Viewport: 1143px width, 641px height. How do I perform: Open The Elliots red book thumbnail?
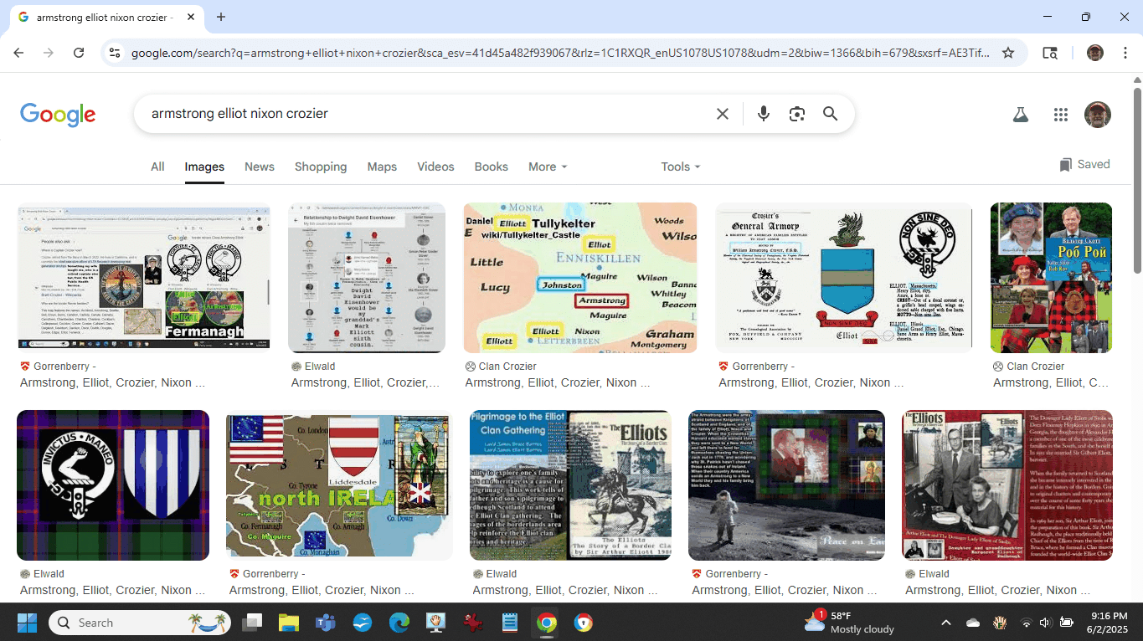point(1007,485)
